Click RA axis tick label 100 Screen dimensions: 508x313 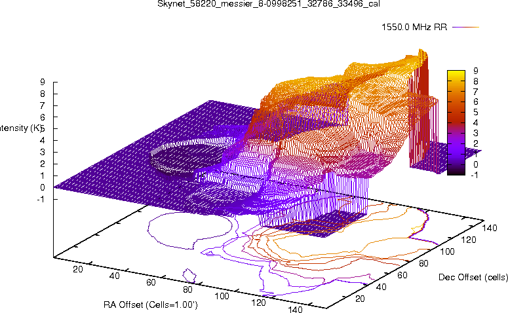[222, 296]
